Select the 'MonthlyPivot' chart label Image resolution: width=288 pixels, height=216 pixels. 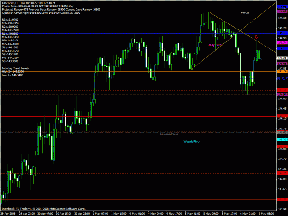(x=169, y=134)
